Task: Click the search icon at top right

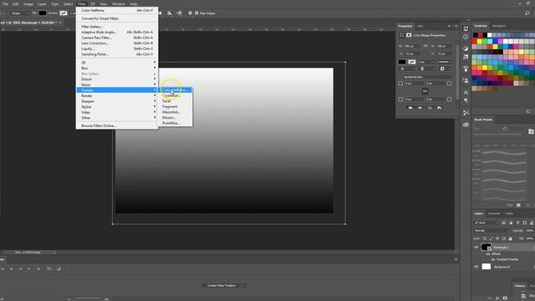Action: 527,13
